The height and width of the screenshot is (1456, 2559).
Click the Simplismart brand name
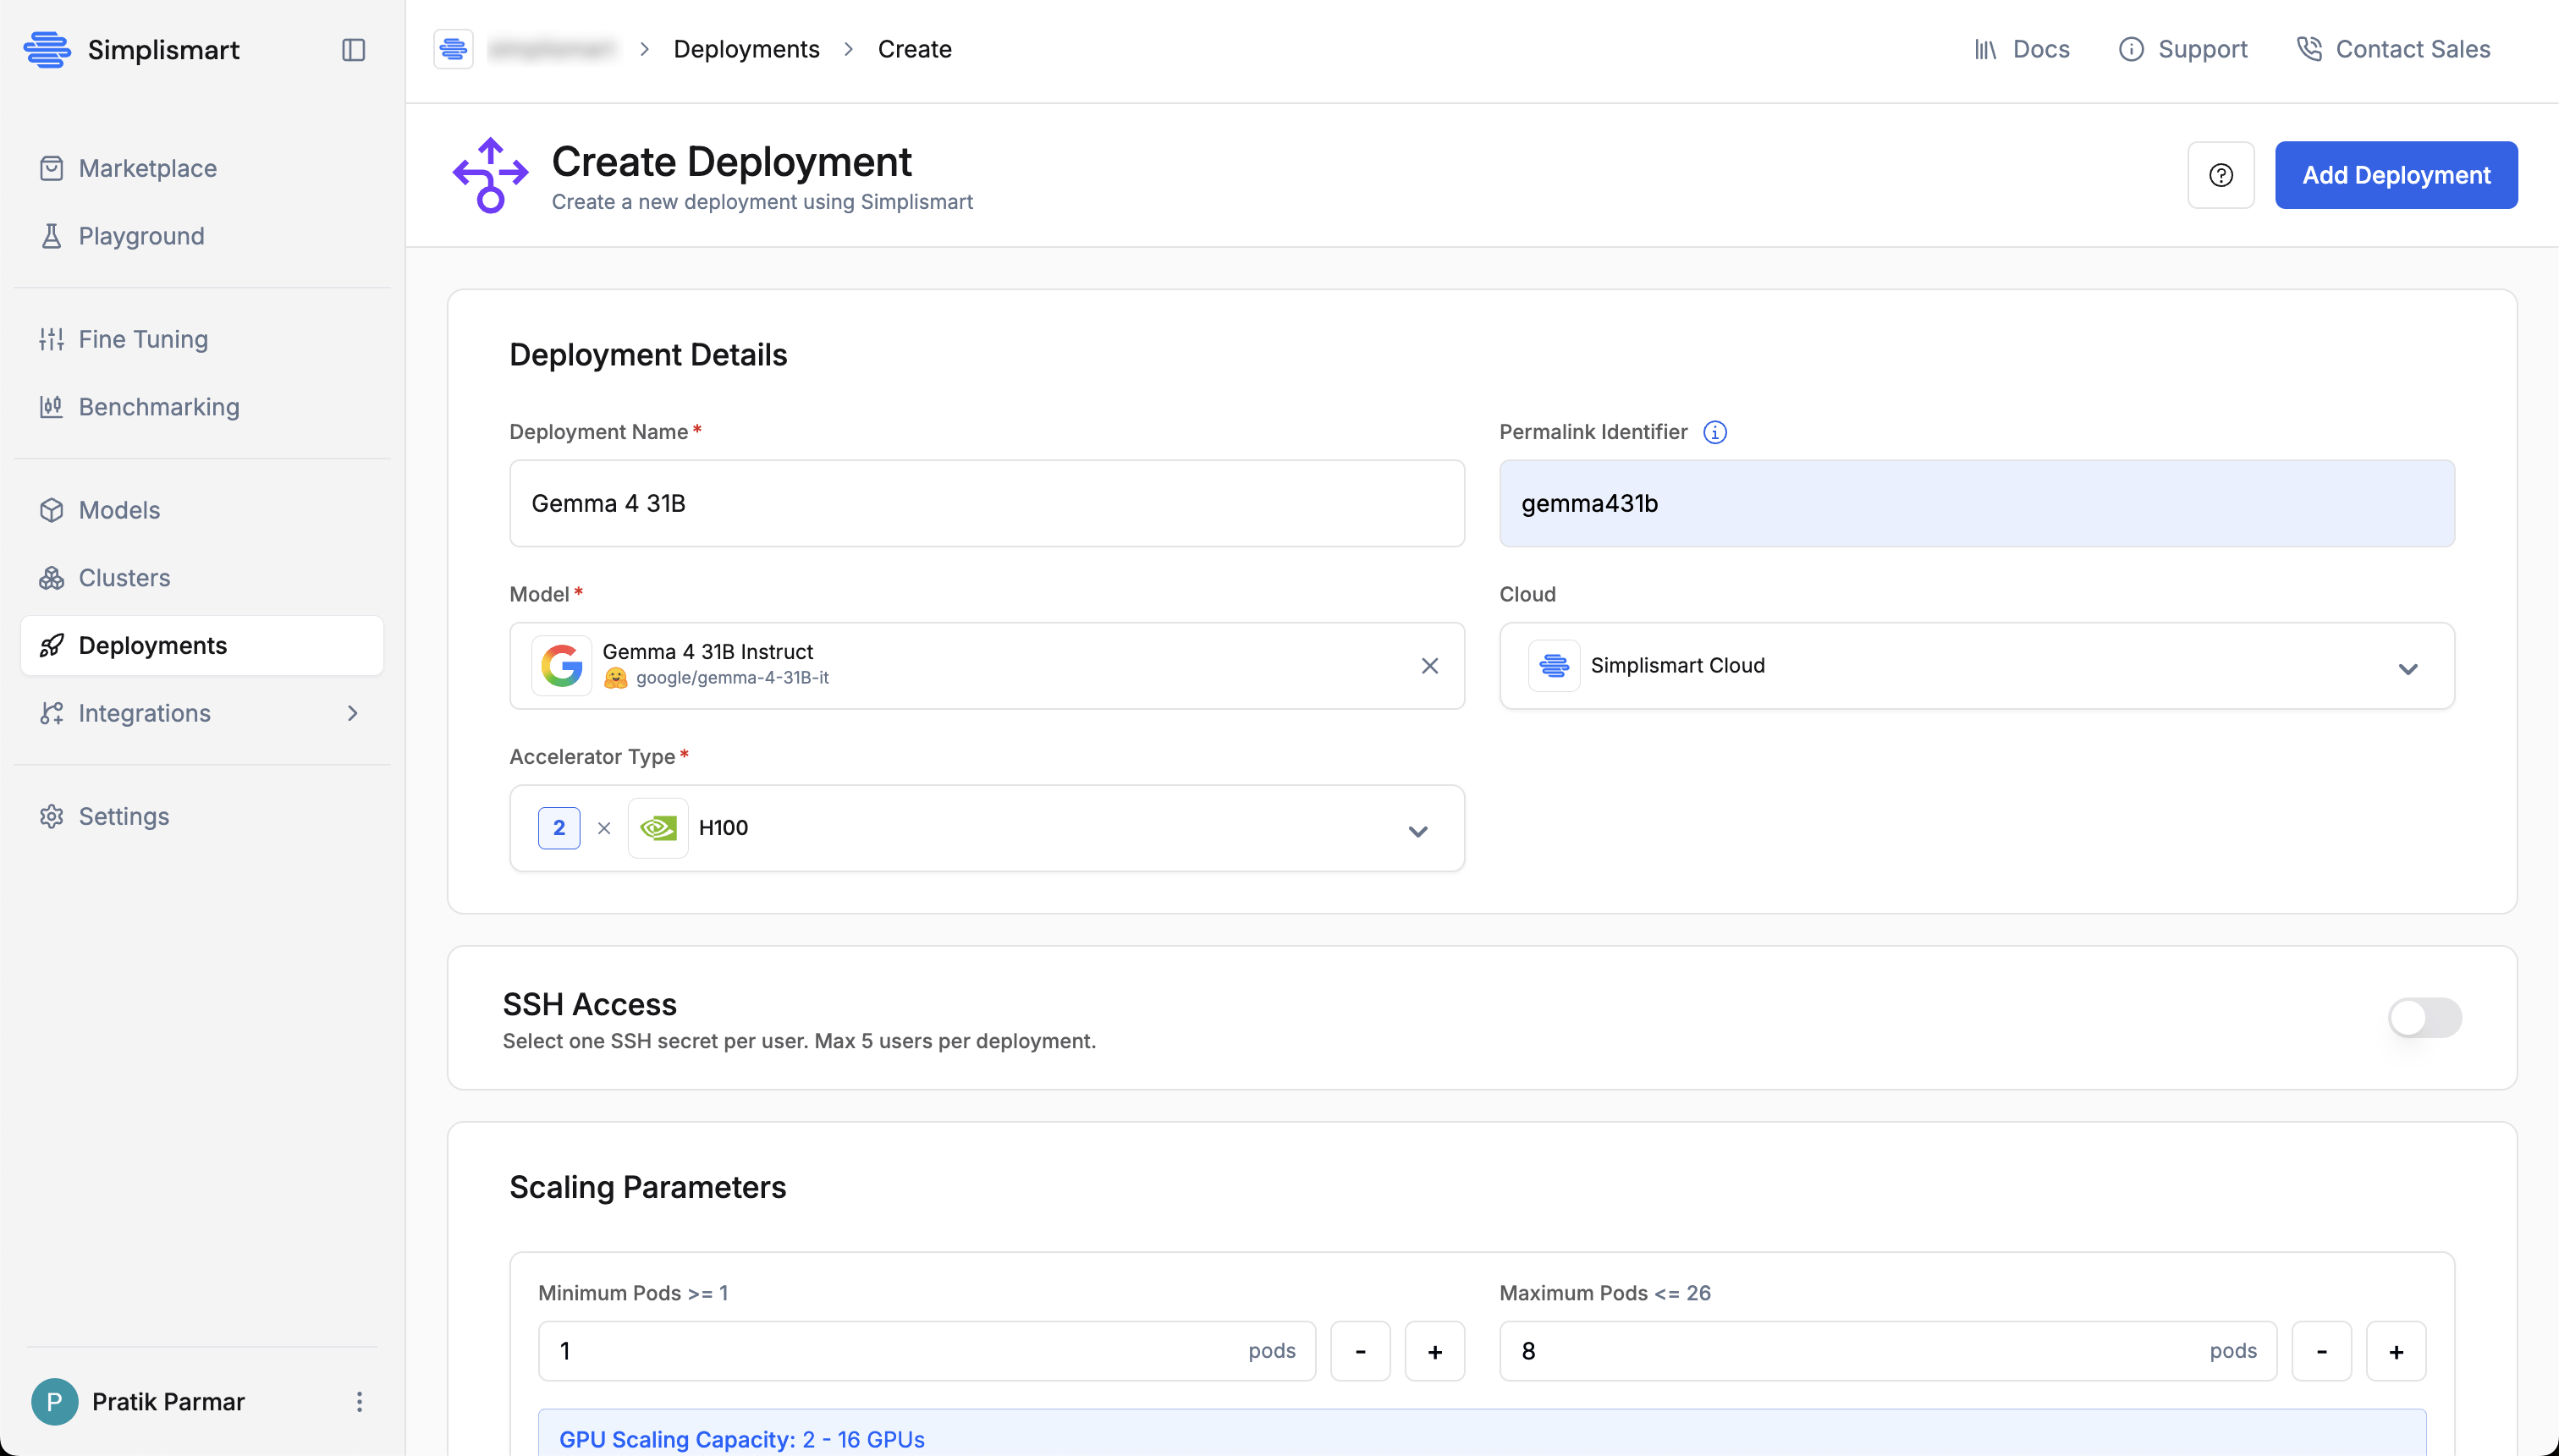163,49
